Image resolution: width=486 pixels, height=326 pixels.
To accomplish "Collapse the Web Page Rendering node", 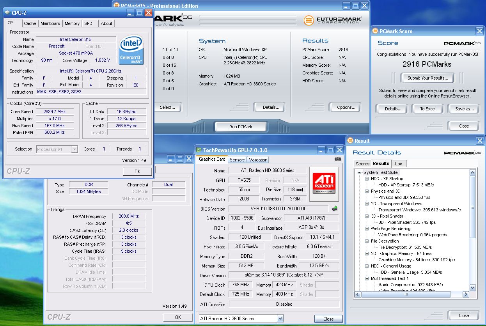I will point(367,229).
